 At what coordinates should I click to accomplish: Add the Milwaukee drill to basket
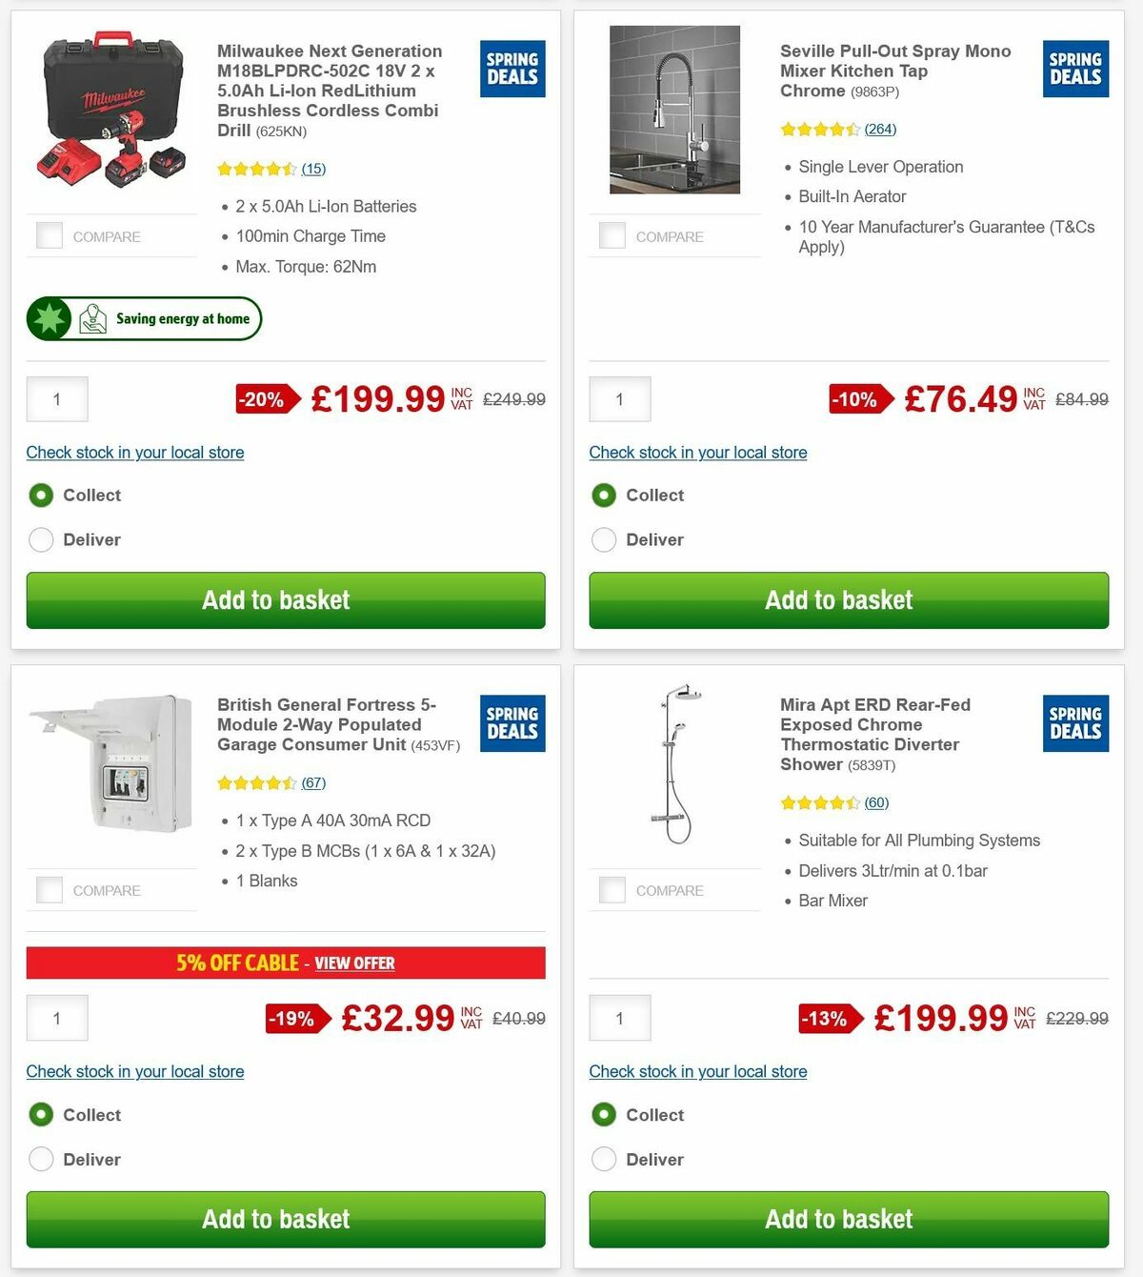click(276, 600)
